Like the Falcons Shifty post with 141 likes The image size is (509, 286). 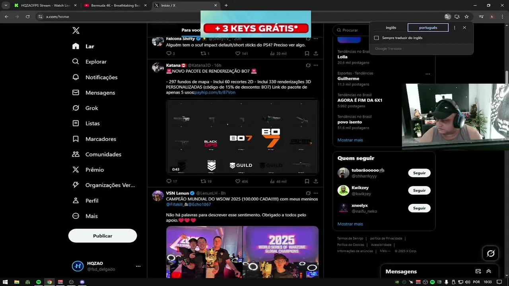[x=238, y=53]
